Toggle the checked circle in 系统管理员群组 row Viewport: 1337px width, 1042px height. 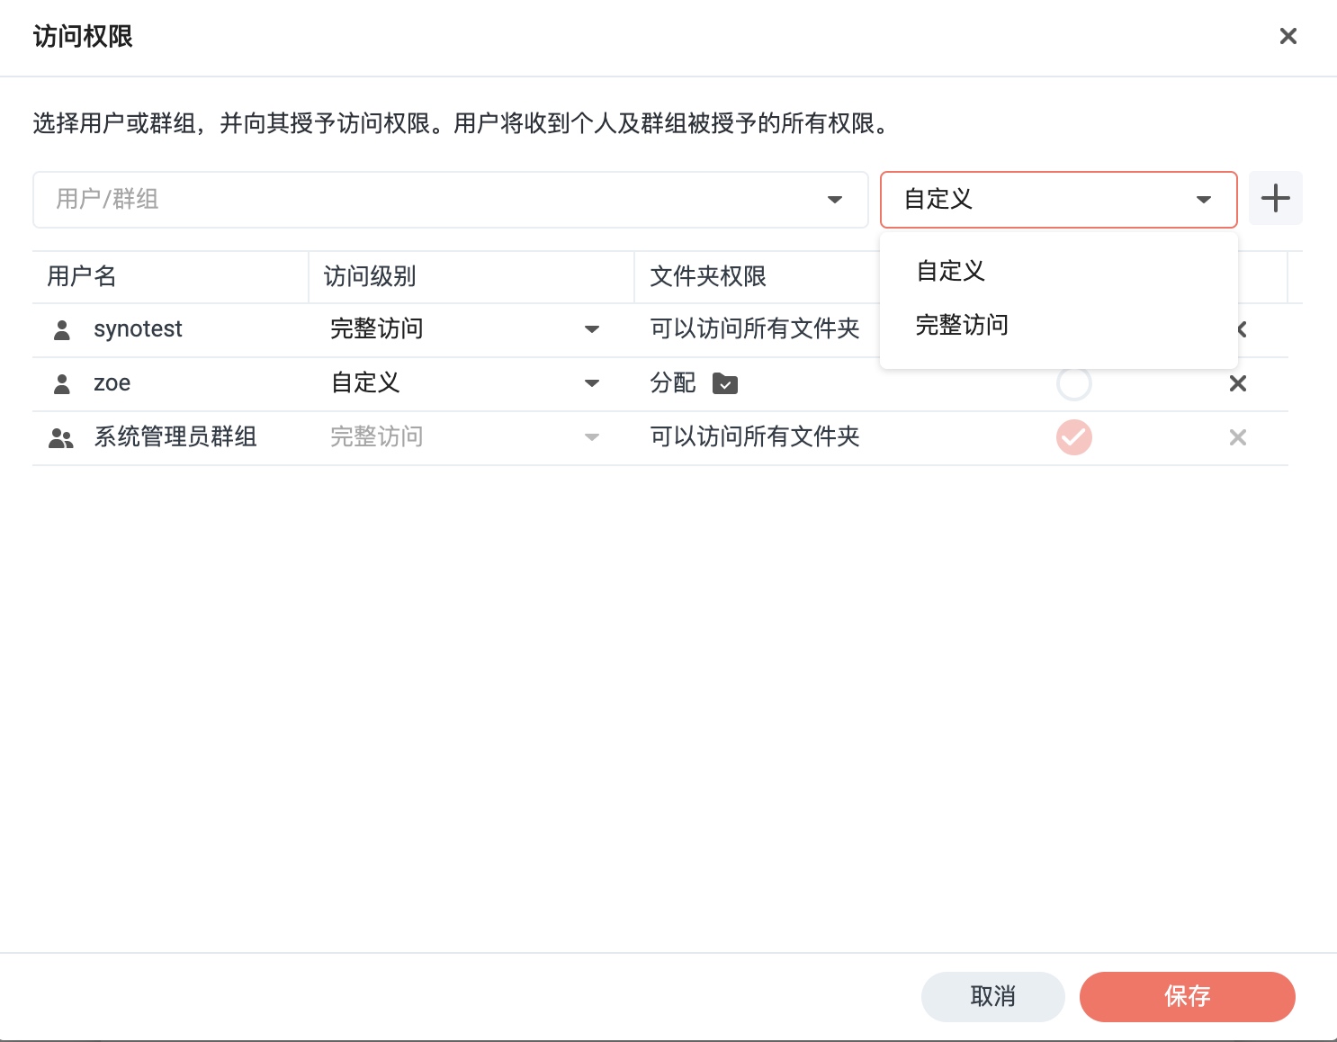[1073, 437]
